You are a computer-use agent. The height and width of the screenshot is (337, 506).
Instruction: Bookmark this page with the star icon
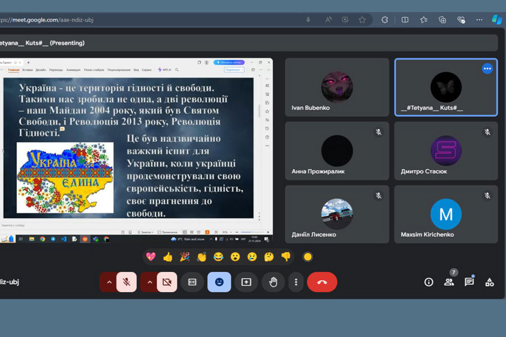pyautogui.click(x=362, y=20)
